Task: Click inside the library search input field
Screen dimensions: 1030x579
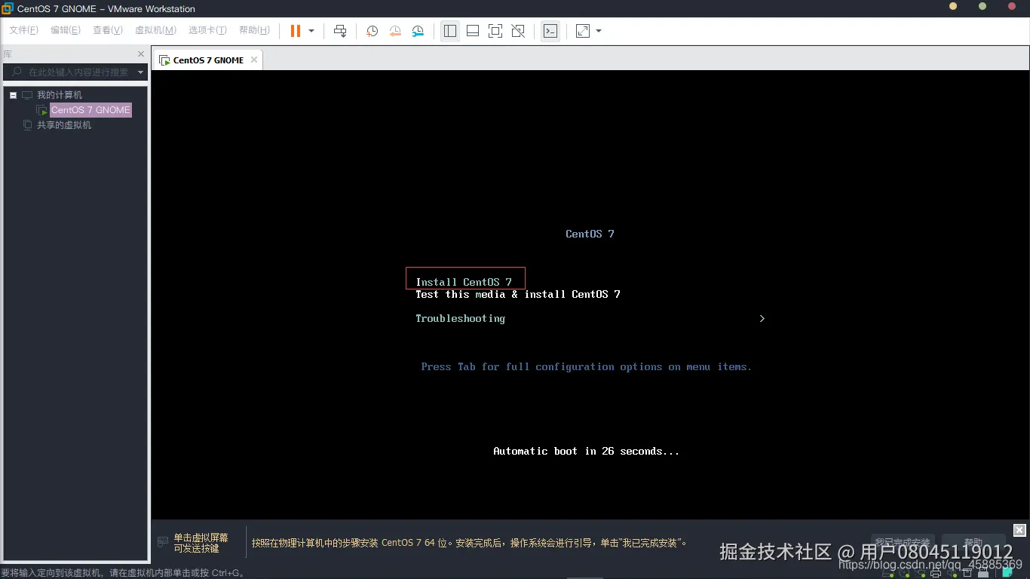Action: 75,72
